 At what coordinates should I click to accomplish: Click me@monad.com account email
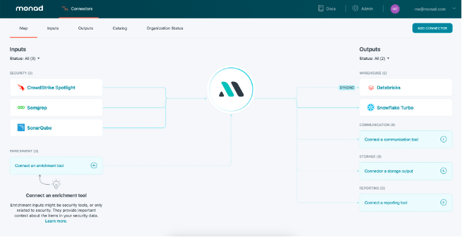(430, 9)
